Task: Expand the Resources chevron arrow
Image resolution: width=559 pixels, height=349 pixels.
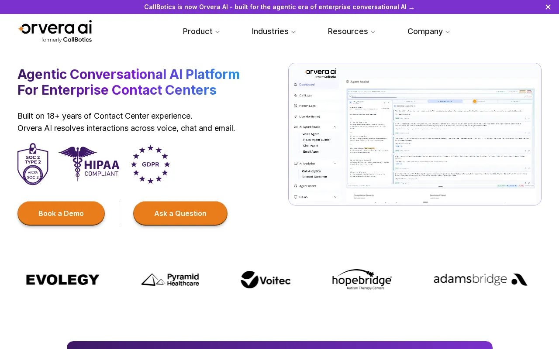Action: coord(373,32)
